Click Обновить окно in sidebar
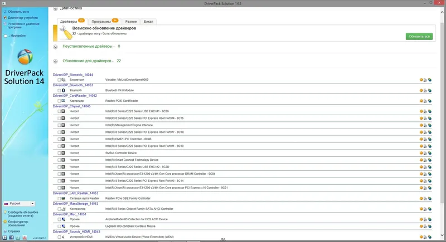The height and width of the screenshot is (242, 446). 18,12
